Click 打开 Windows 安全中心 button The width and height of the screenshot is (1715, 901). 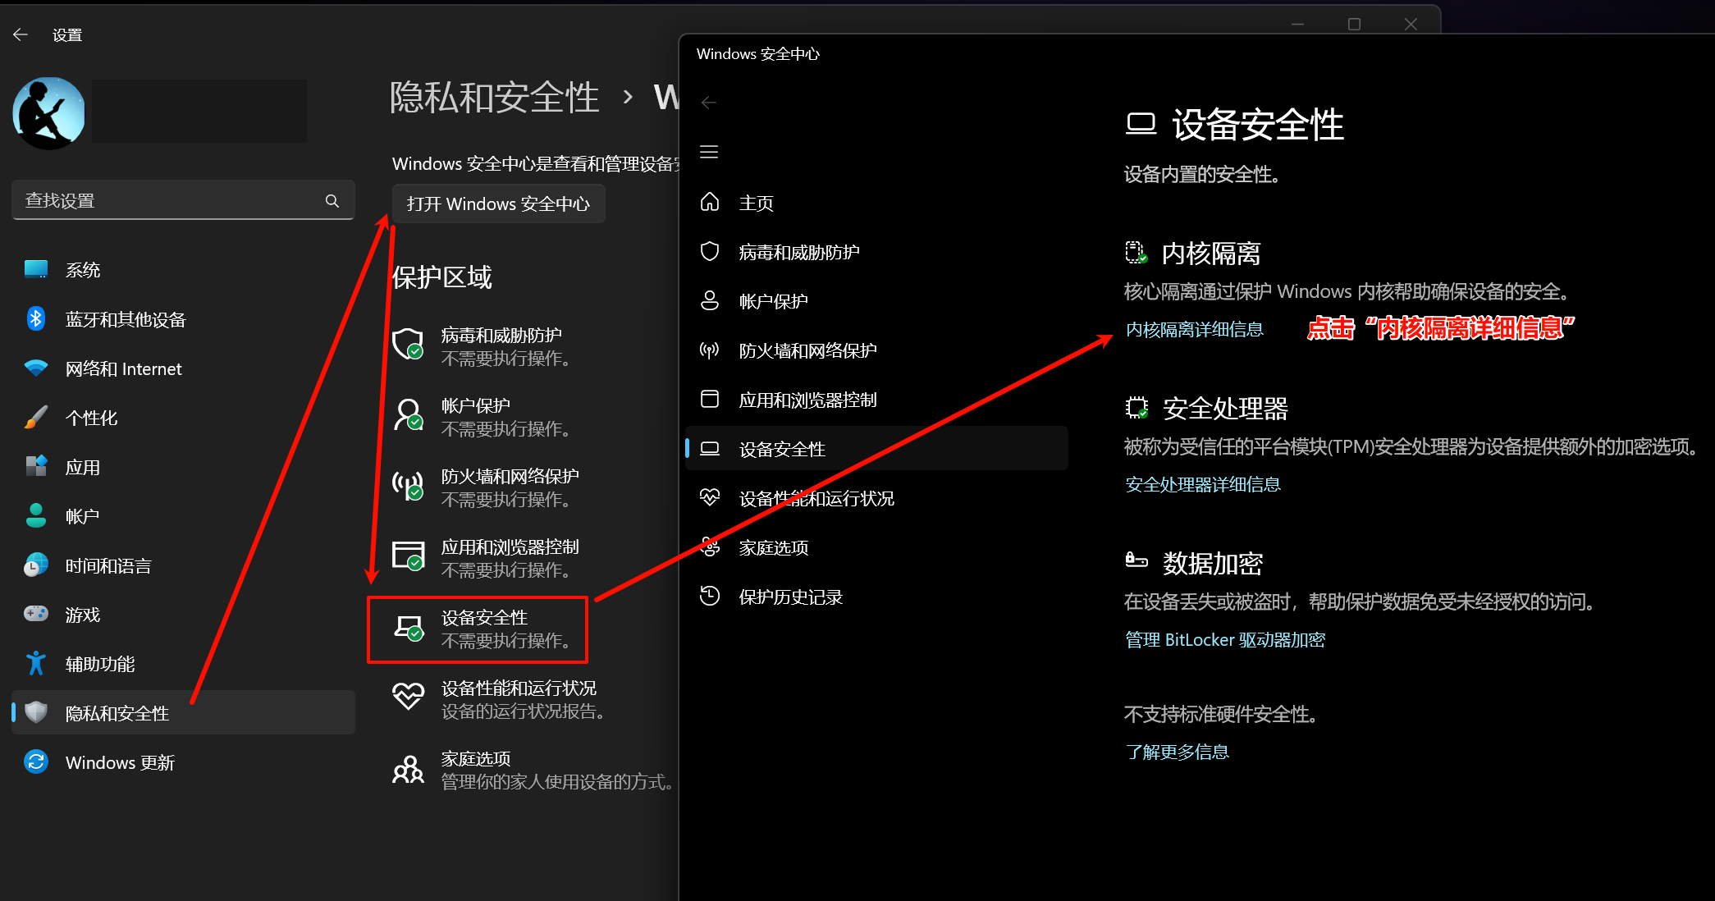click(498, 204)
